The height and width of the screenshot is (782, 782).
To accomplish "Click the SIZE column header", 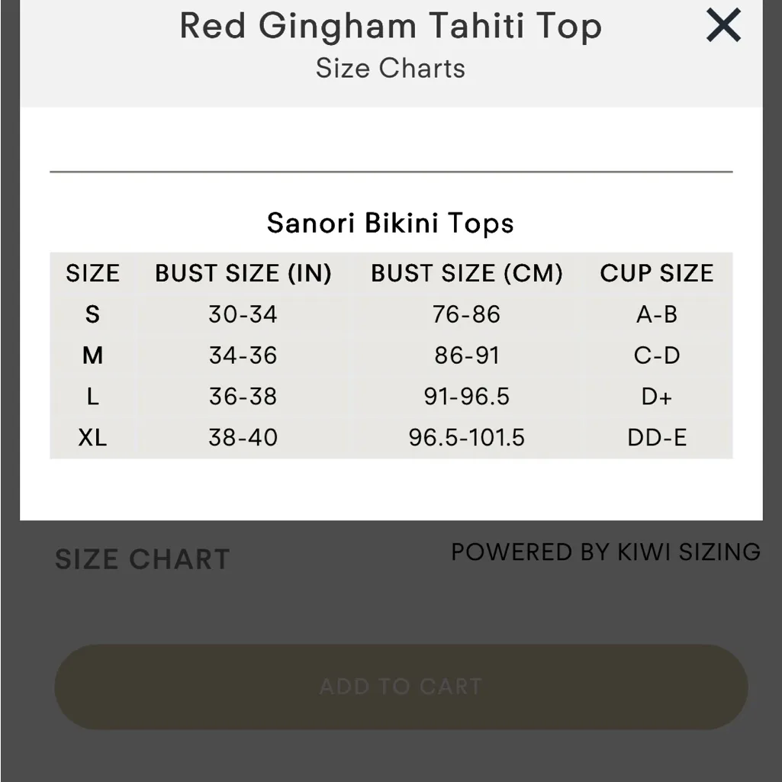I will tap(93, 272).
